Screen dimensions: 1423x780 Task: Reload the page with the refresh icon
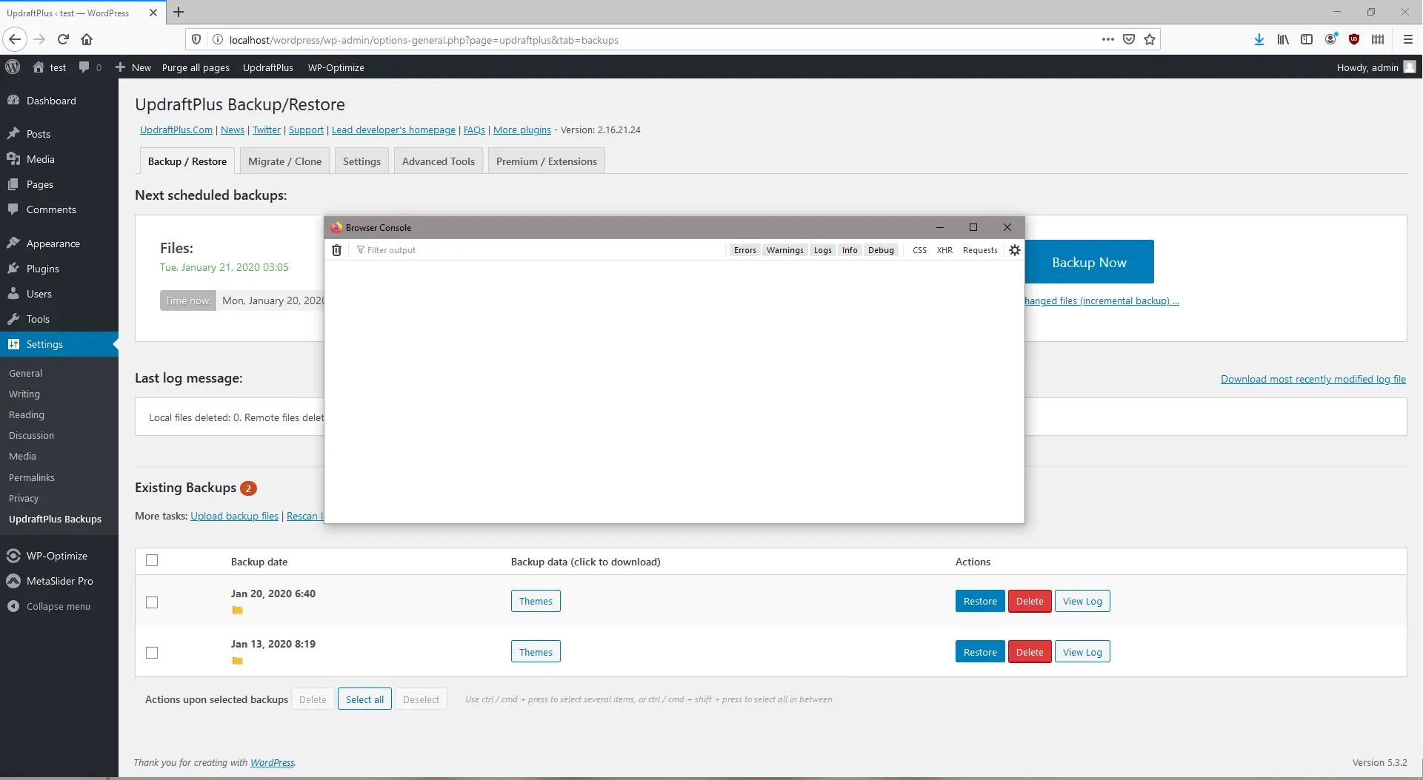coord(63,39)
